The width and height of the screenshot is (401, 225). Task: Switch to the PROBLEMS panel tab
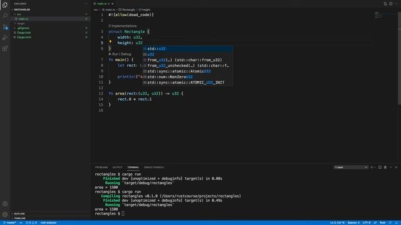coord(102,167)
